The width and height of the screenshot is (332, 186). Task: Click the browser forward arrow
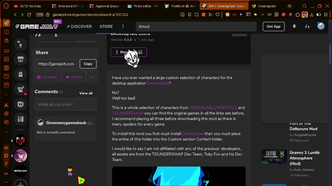tap(22, 15)
